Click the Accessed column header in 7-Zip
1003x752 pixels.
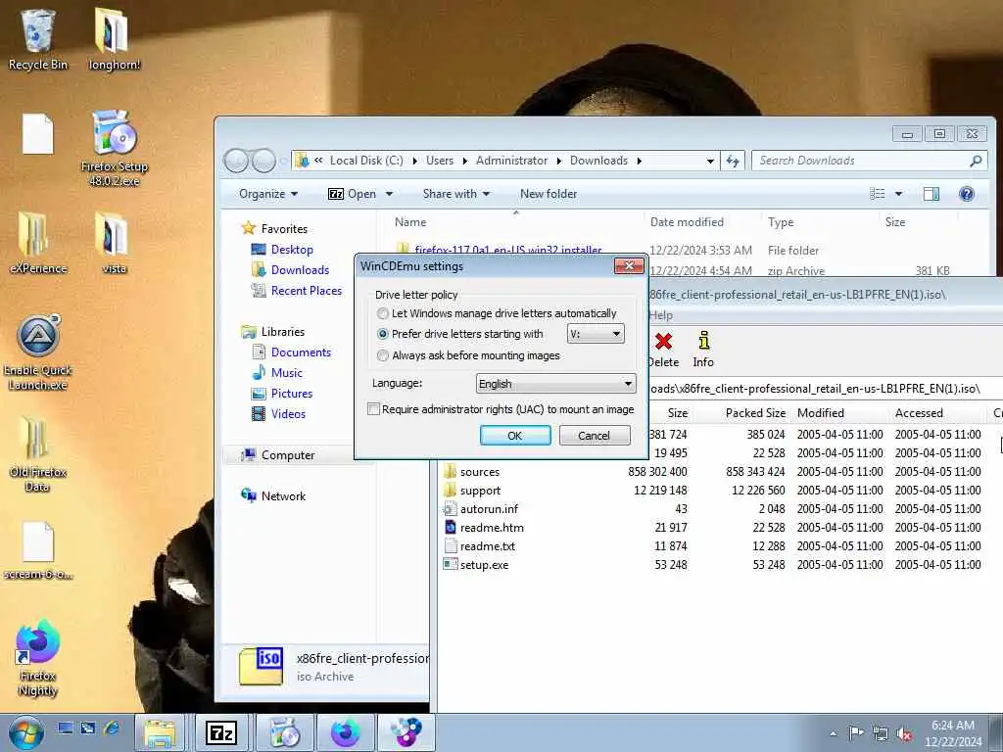pos(919,413)
